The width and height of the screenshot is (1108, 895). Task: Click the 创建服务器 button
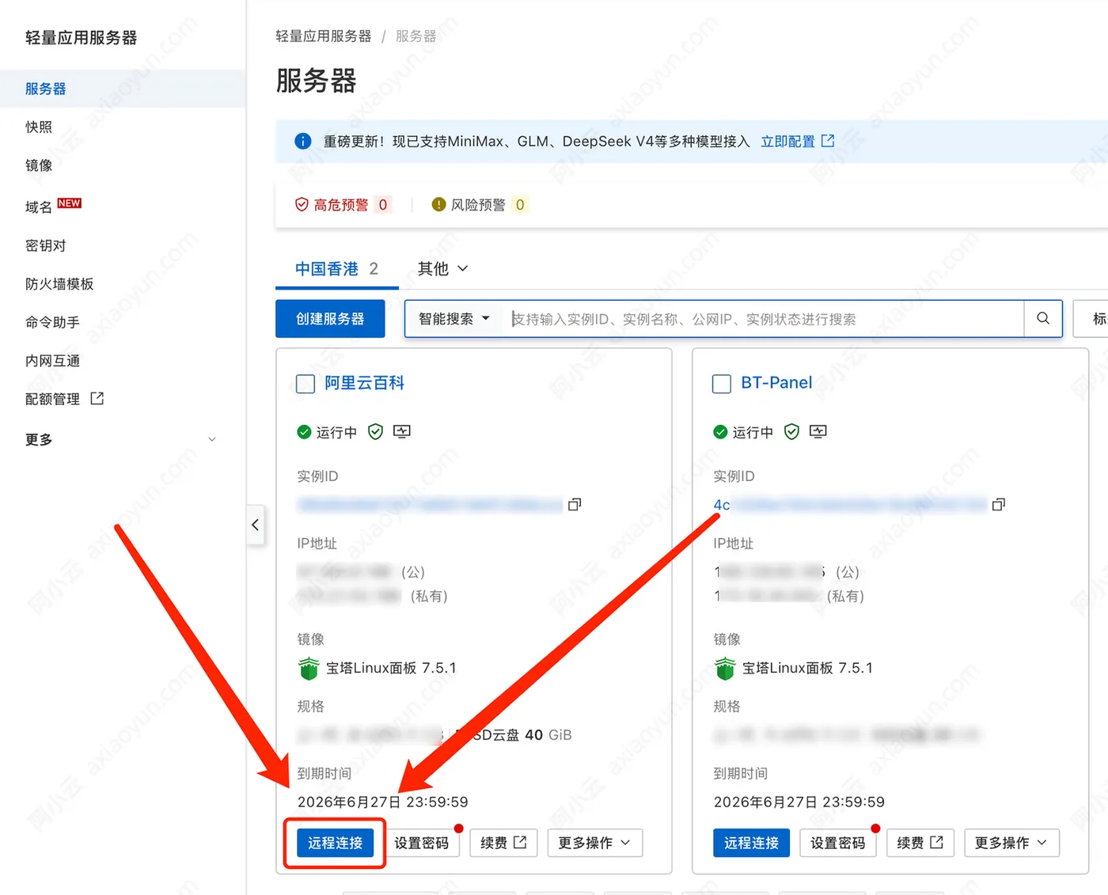(330, 318)
